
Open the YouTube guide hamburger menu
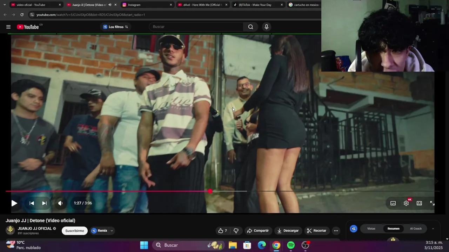(x=8, y=27)
